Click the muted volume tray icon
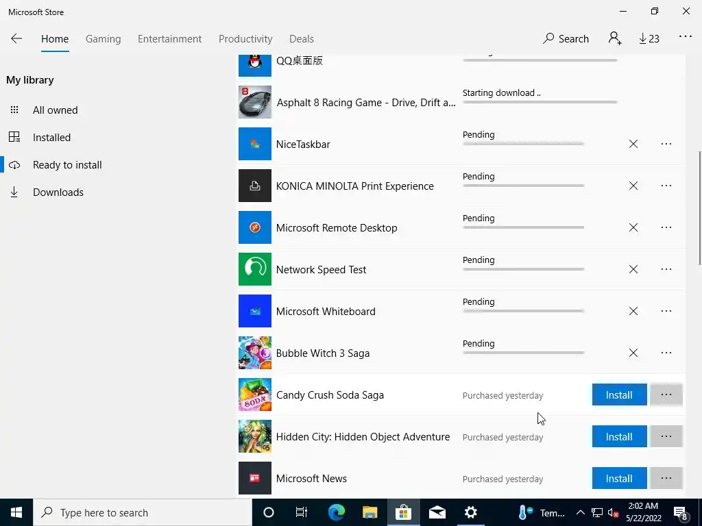Screen dimensions: 702x526 (613, 513)
